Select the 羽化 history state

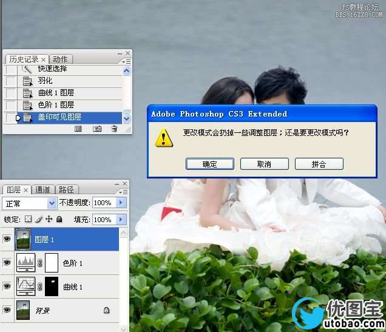[x=70, y=81]
